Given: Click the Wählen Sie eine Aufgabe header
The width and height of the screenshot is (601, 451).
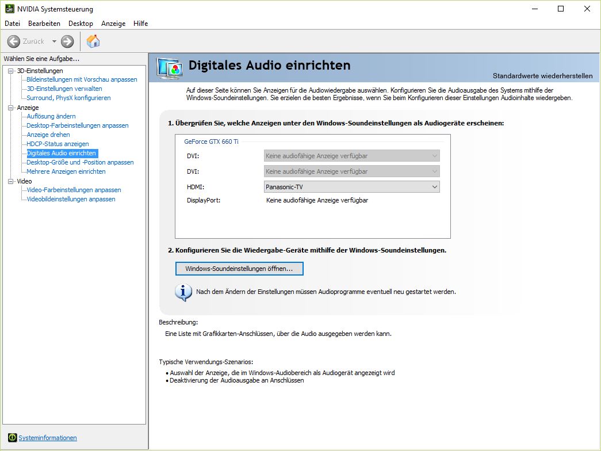Looking at the screenshot, I should [x=41, y=59].
